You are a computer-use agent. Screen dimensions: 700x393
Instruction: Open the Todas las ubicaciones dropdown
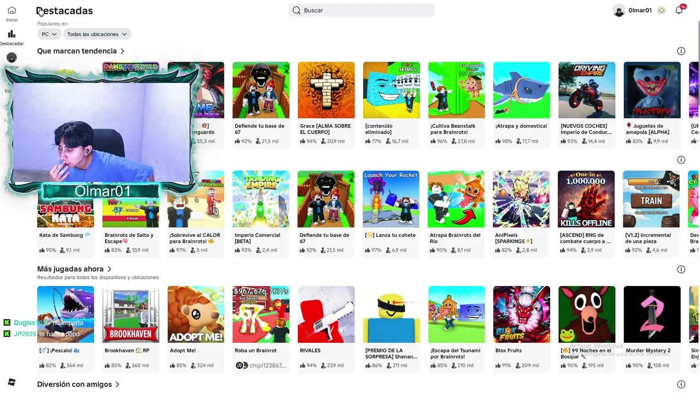click(97, 34)
